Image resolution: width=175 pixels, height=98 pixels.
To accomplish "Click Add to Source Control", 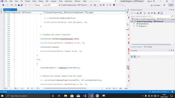I will coord(159,92).
